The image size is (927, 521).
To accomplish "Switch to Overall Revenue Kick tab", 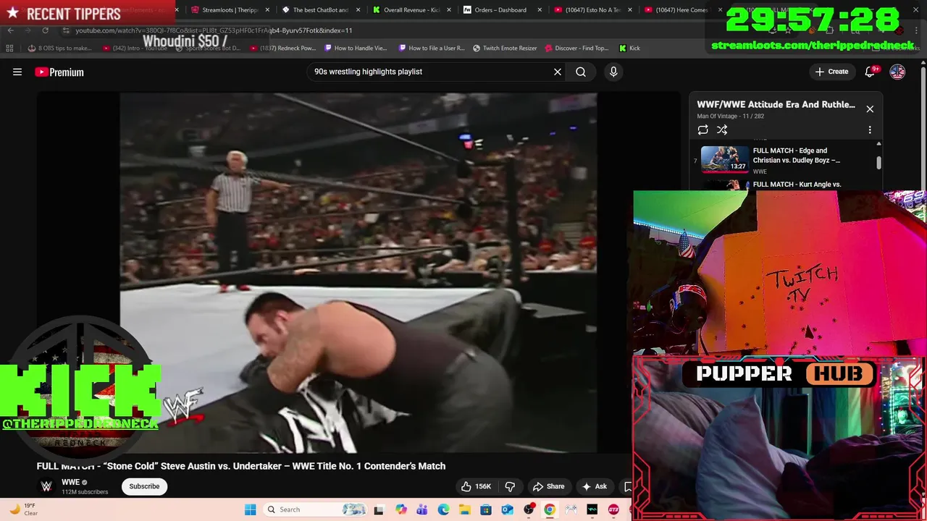I will [411, 10].
